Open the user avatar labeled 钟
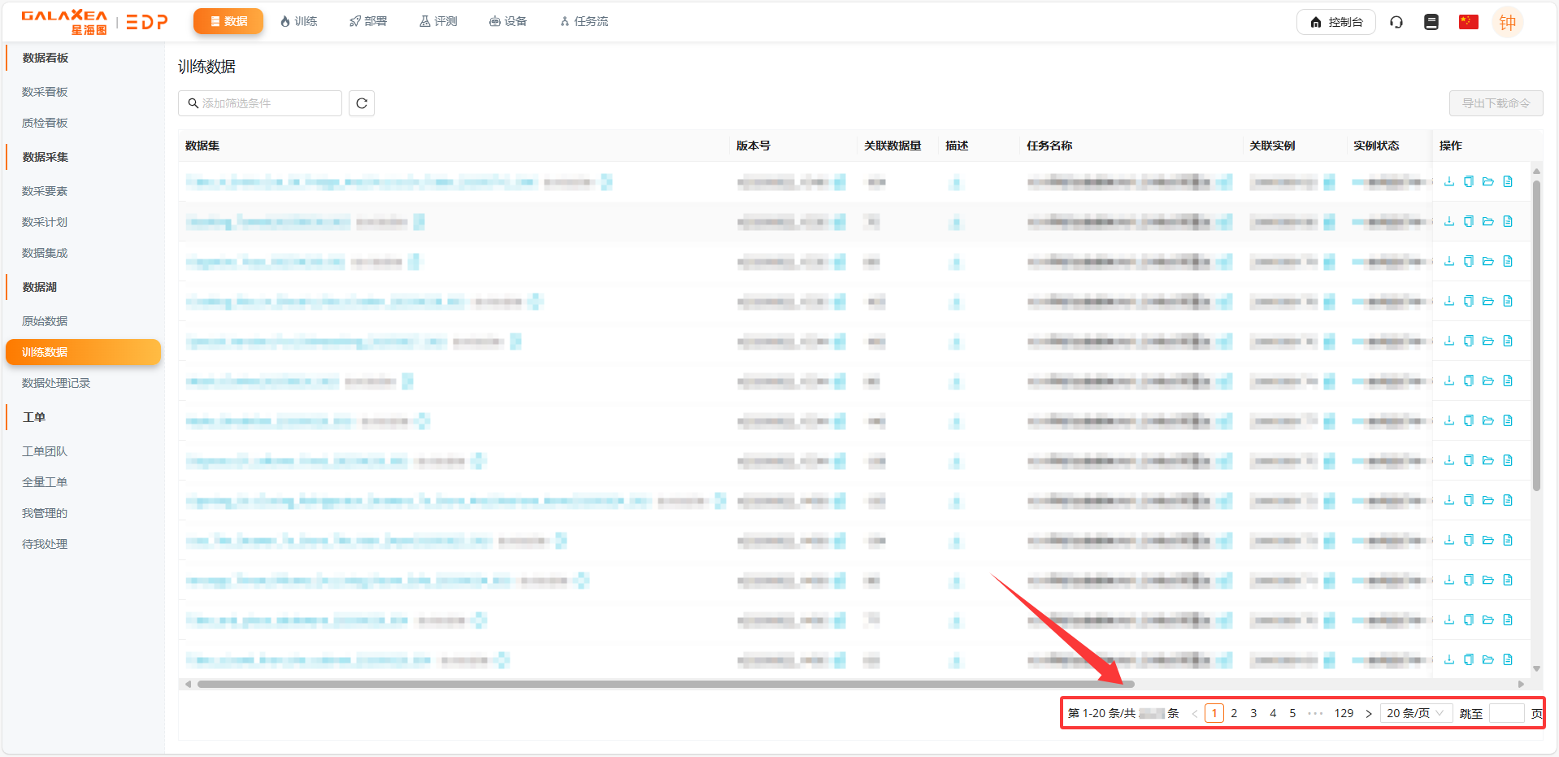Image resolution: width=1559 pixels, height=757 pixels. click(x=1507, y=22)
